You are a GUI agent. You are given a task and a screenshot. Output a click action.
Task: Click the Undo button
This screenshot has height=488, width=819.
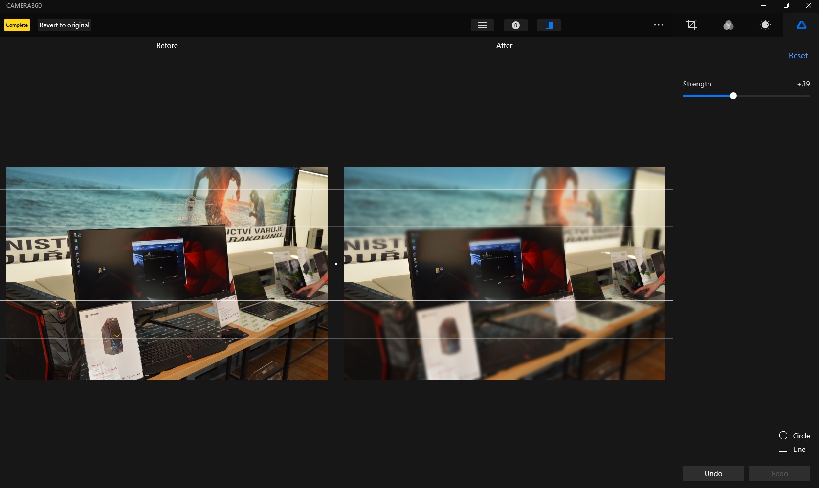(713, 473)
